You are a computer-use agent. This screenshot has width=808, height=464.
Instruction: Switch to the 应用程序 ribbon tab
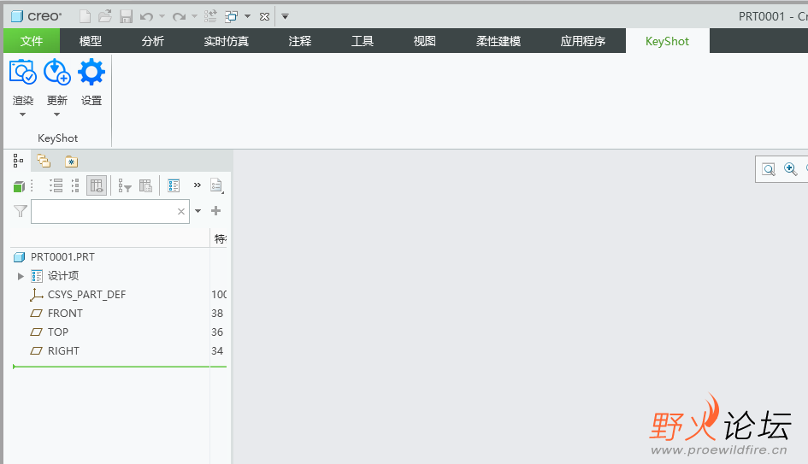[x=583, y=41]
